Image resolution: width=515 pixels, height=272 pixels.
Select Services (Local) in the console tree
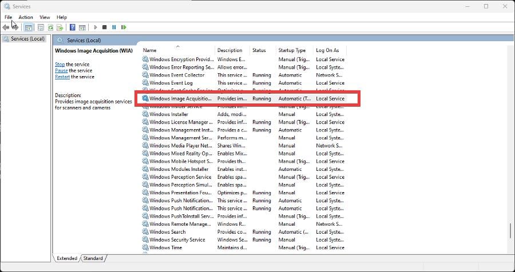(27, 39)
